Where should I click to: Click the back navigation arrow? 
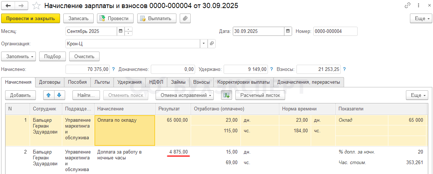click(x=8, y=6)
